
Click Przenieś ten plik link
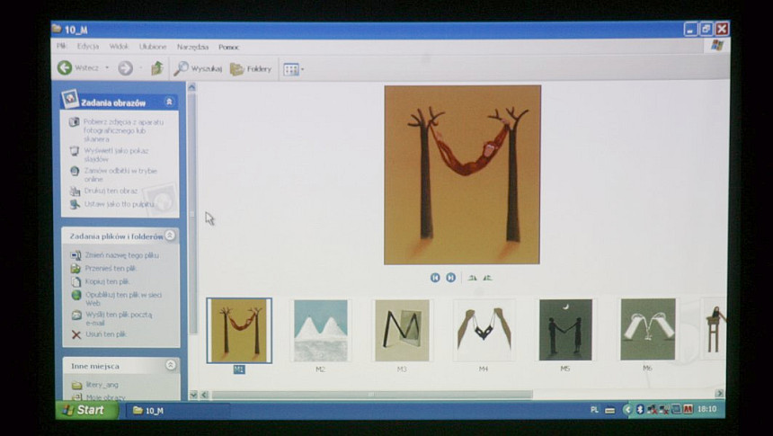click(x=111, y=268)
